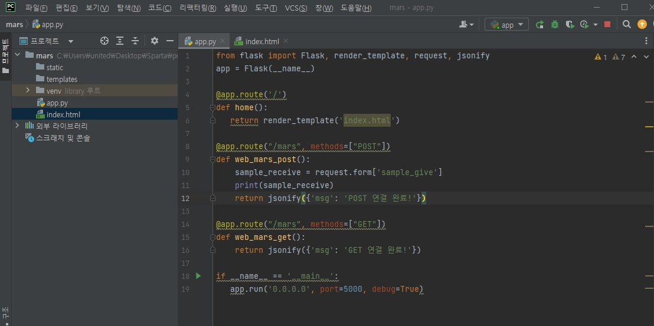Expand the venv library folder
Viewport: 654px width, 326px height.
pyautogui.click(x=28, y=90)
